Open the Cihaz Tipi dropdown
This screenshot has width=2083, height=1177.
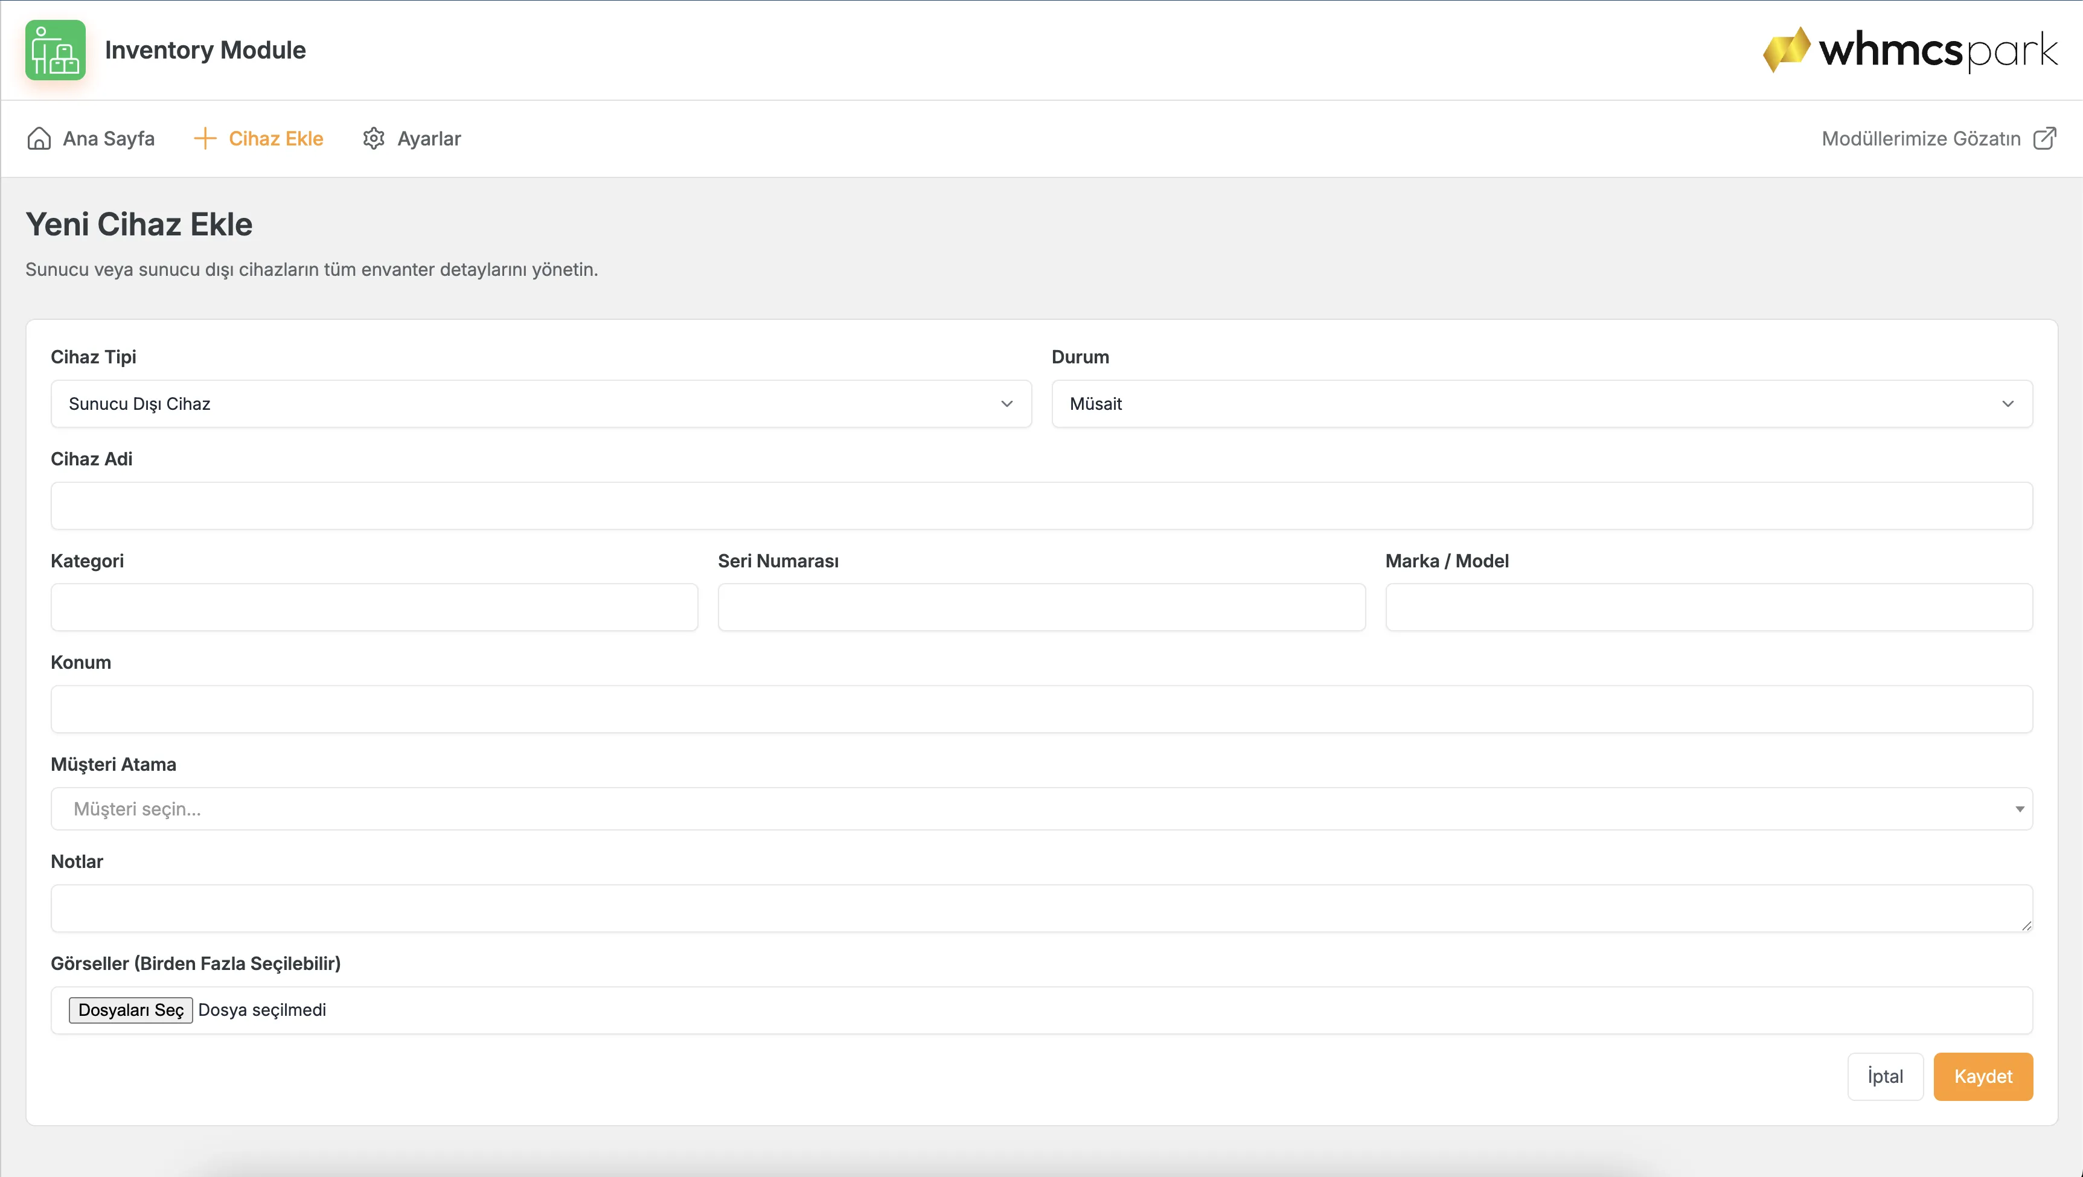pyautogui.click(x=541, y=403)
